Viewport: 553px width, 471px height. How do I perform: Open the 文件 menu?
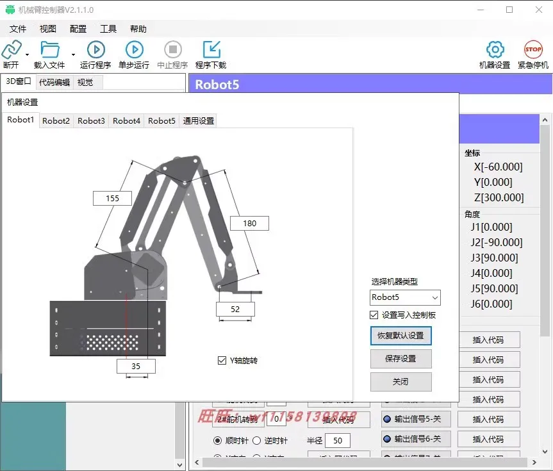click(18, 29)
